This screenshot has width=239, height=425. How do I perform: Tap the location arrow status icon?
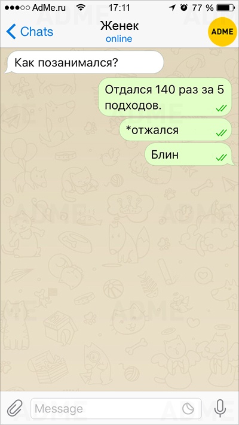click(172, 8)
